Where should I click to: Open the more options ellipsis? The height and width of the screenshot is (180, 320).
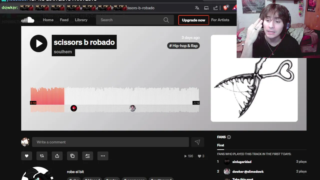(x=103, y=156)
